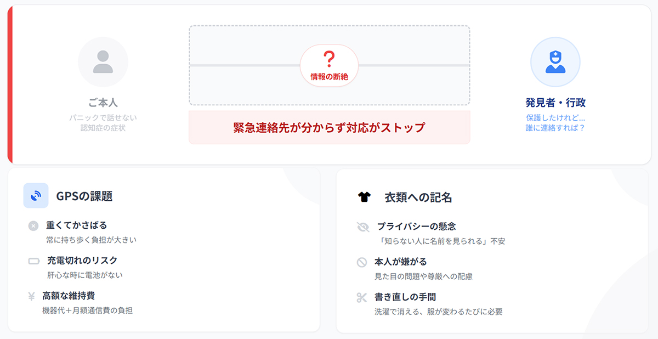Click the 機器代+月額通信費の負担 description

click(x=88, y=310)
